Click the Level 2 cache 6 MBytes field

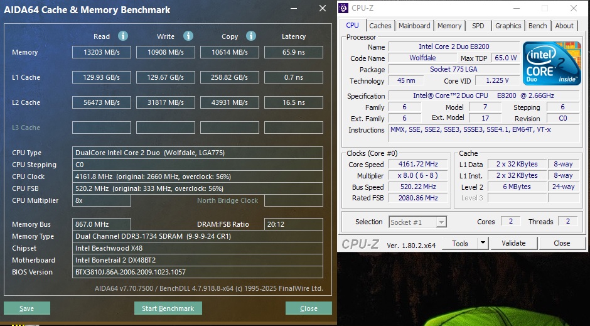tap(517, 187)
